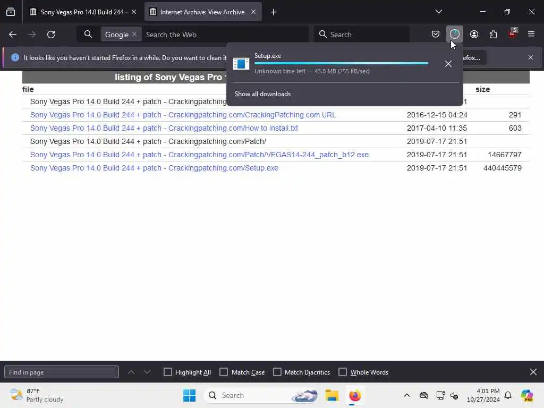Click the OneDrive tray icon
The width and height of the screenshot is (544, 408).
point(423,395)
